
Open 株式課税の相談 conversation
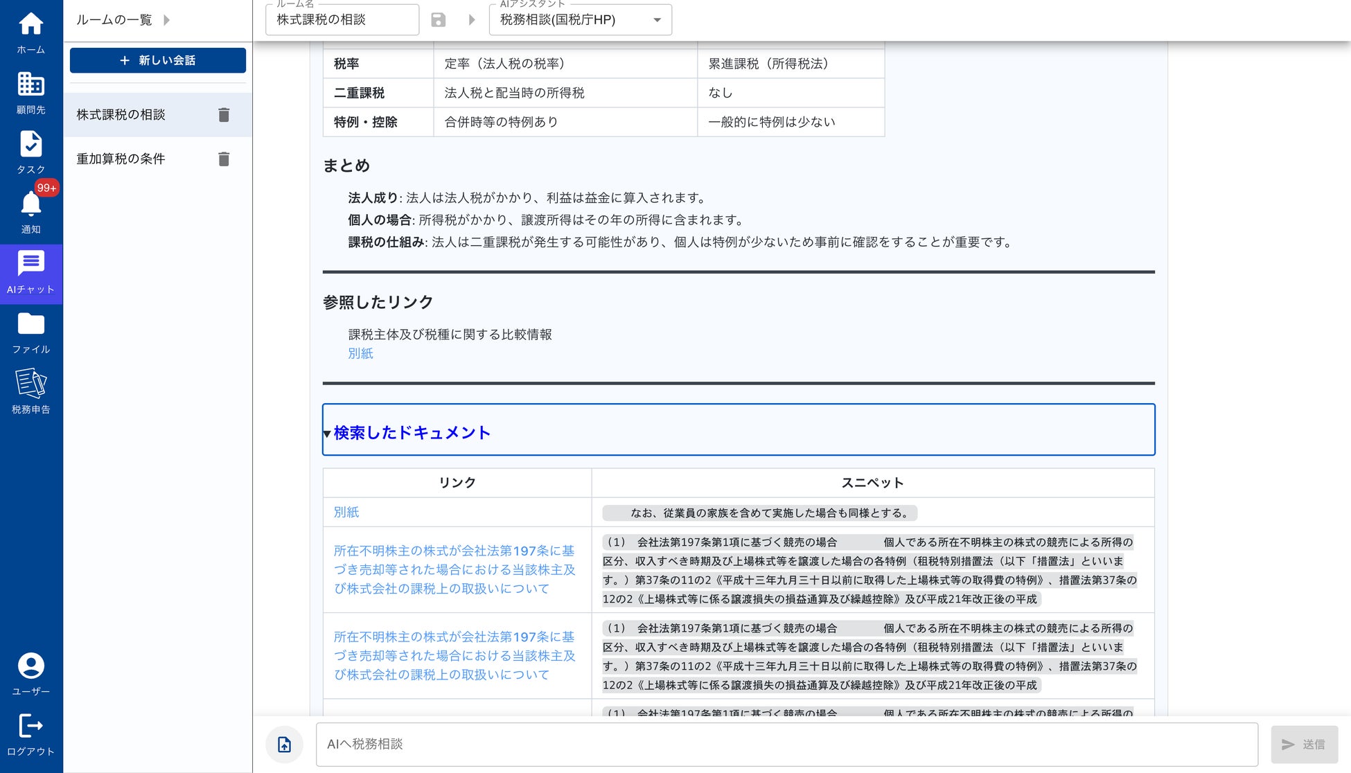tap(158, 115)
